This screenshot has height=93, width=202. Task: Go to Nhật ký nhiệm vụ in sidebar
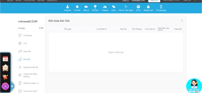pyautogui.click(x=31, y=83)
